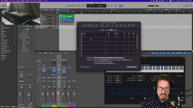Viewport: 193px width, 108px height.
Task: Open Metronome pane in Project Settings
Action: pyautogui.click(x=96, y=25)
